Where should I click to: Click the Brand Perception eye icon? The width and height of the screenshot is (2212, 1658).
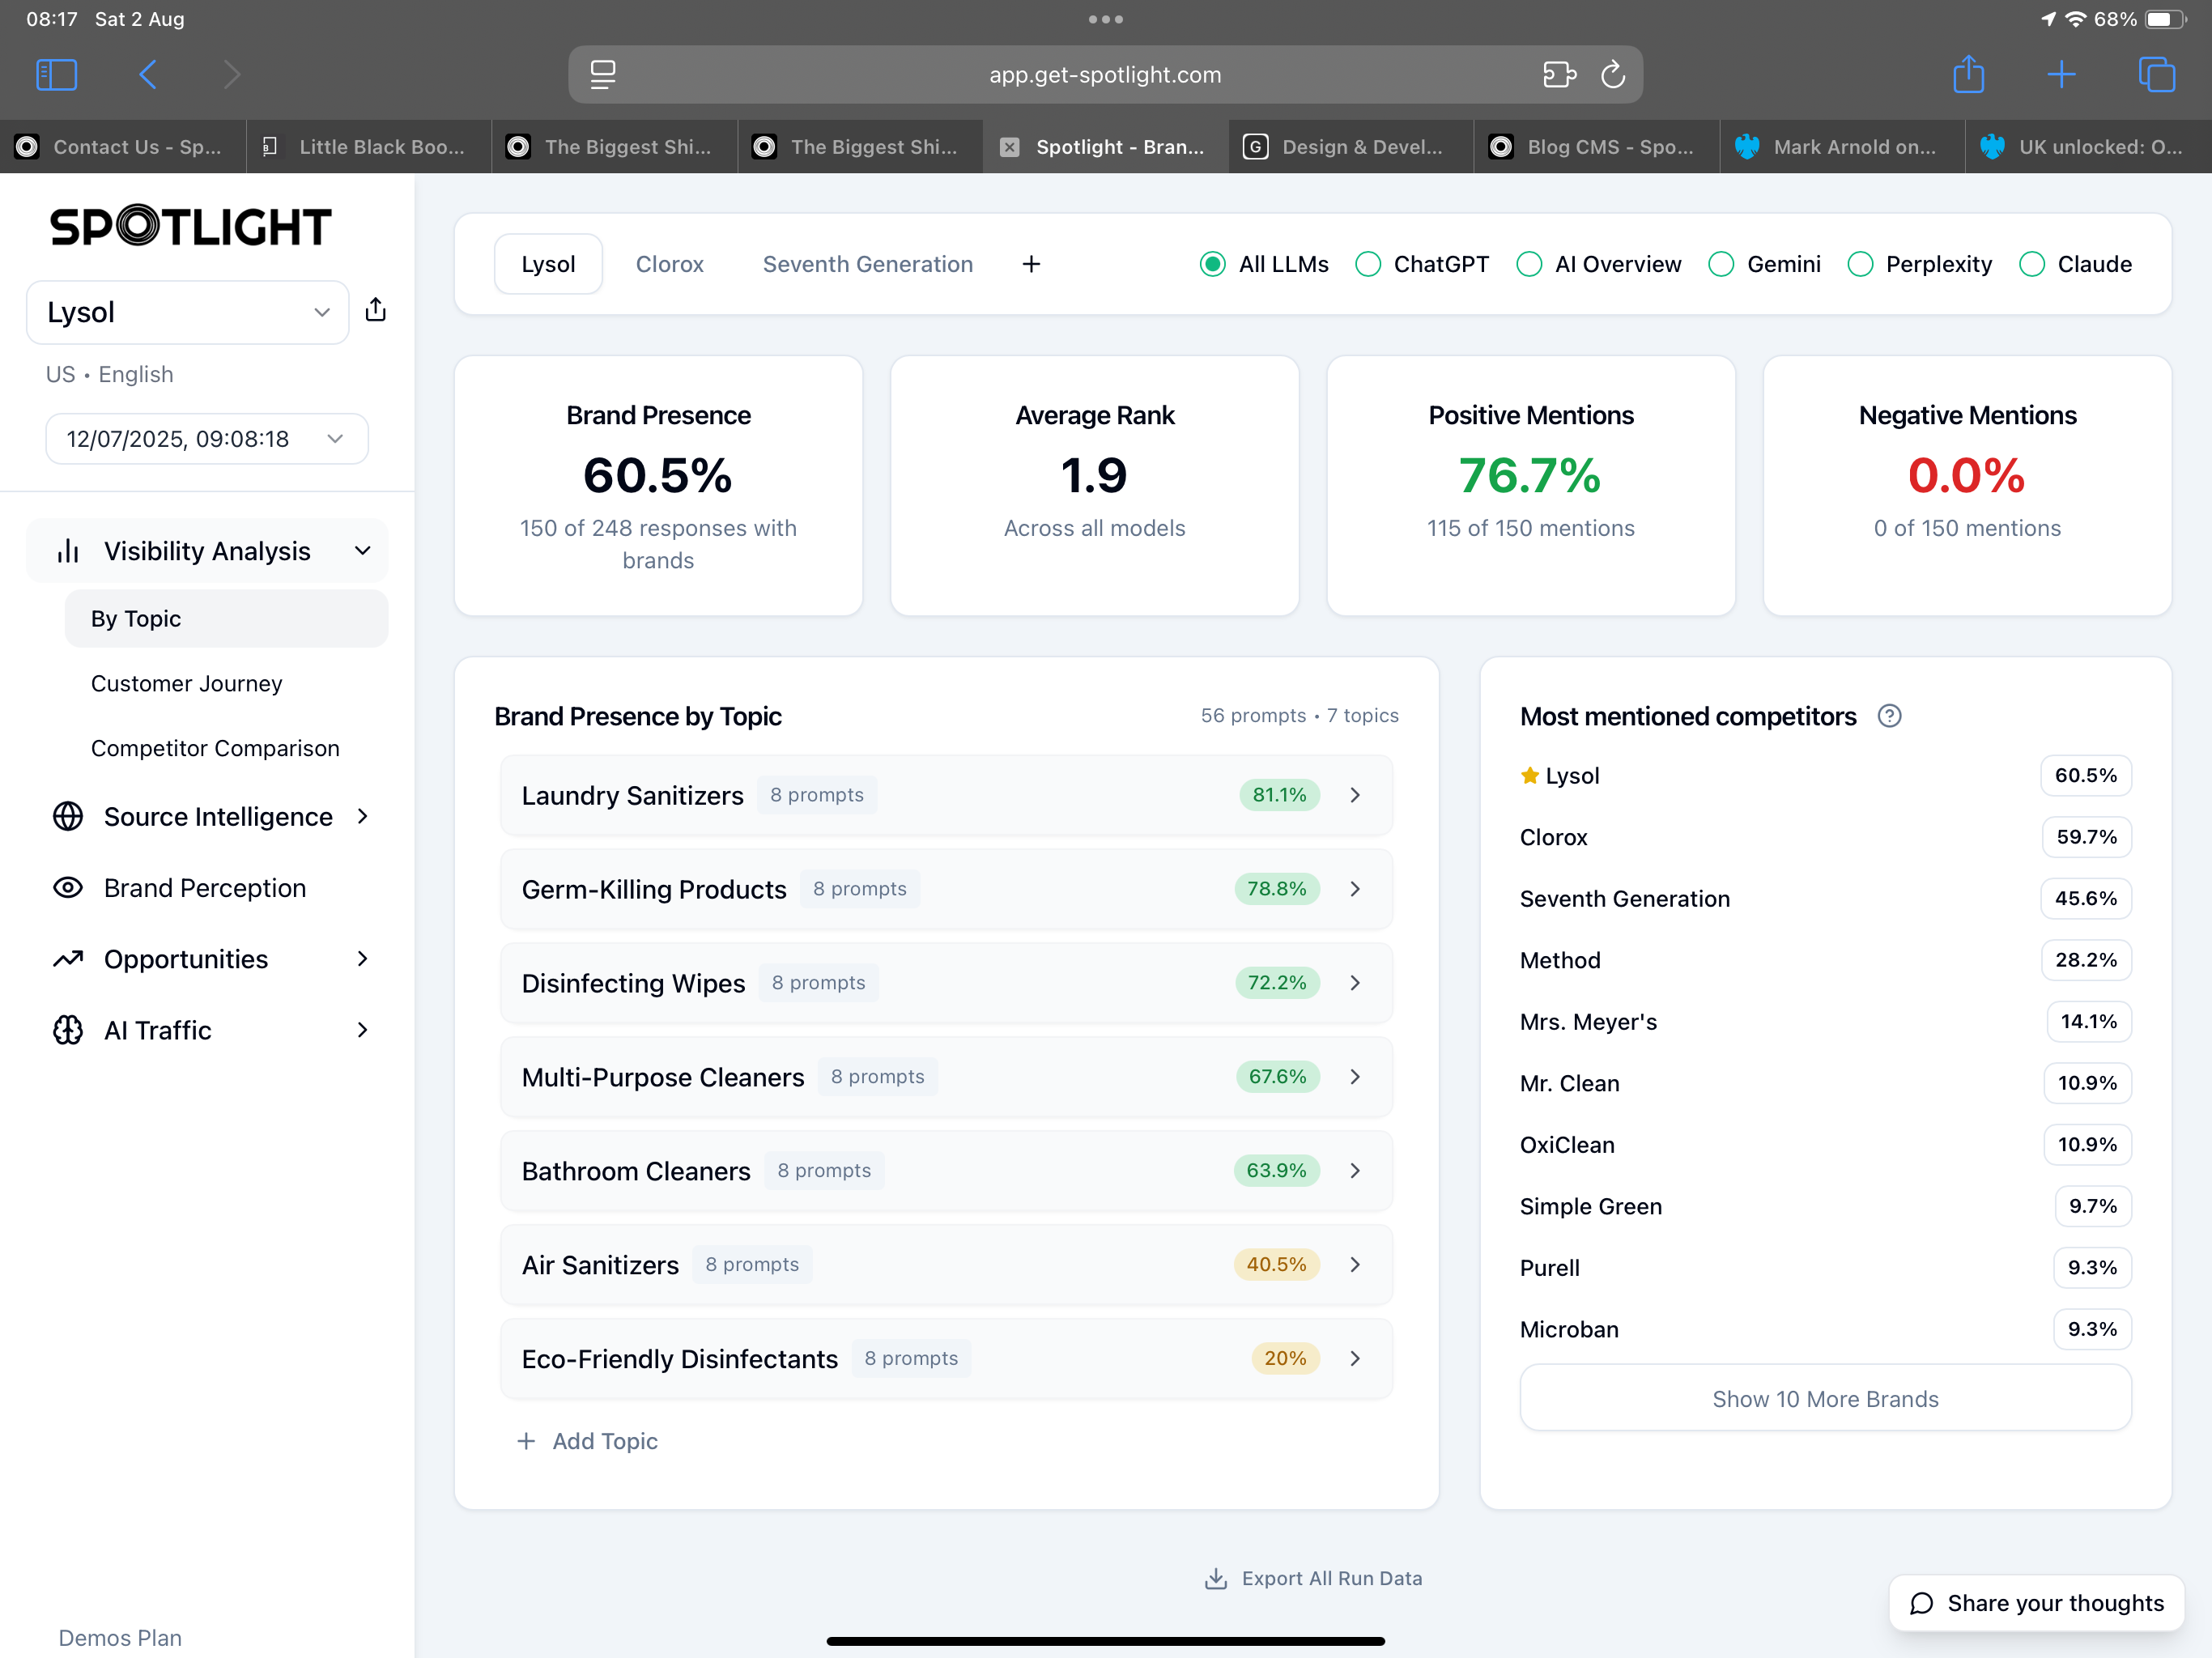pyautogui.click(x=68, y=888)
